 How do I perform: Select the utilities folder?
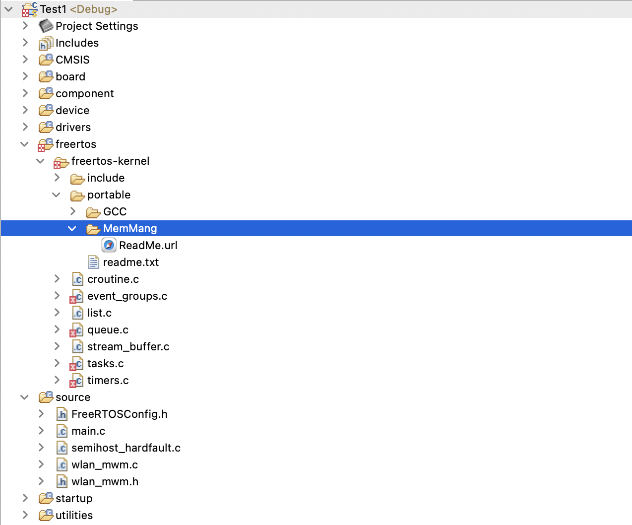tap(73, 515)
